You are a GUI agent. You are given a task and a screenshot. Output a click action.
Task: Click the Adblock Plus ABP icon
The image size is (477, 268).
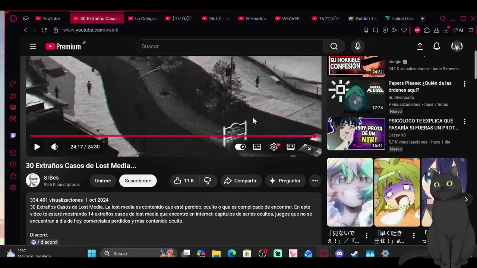point(417,30)
